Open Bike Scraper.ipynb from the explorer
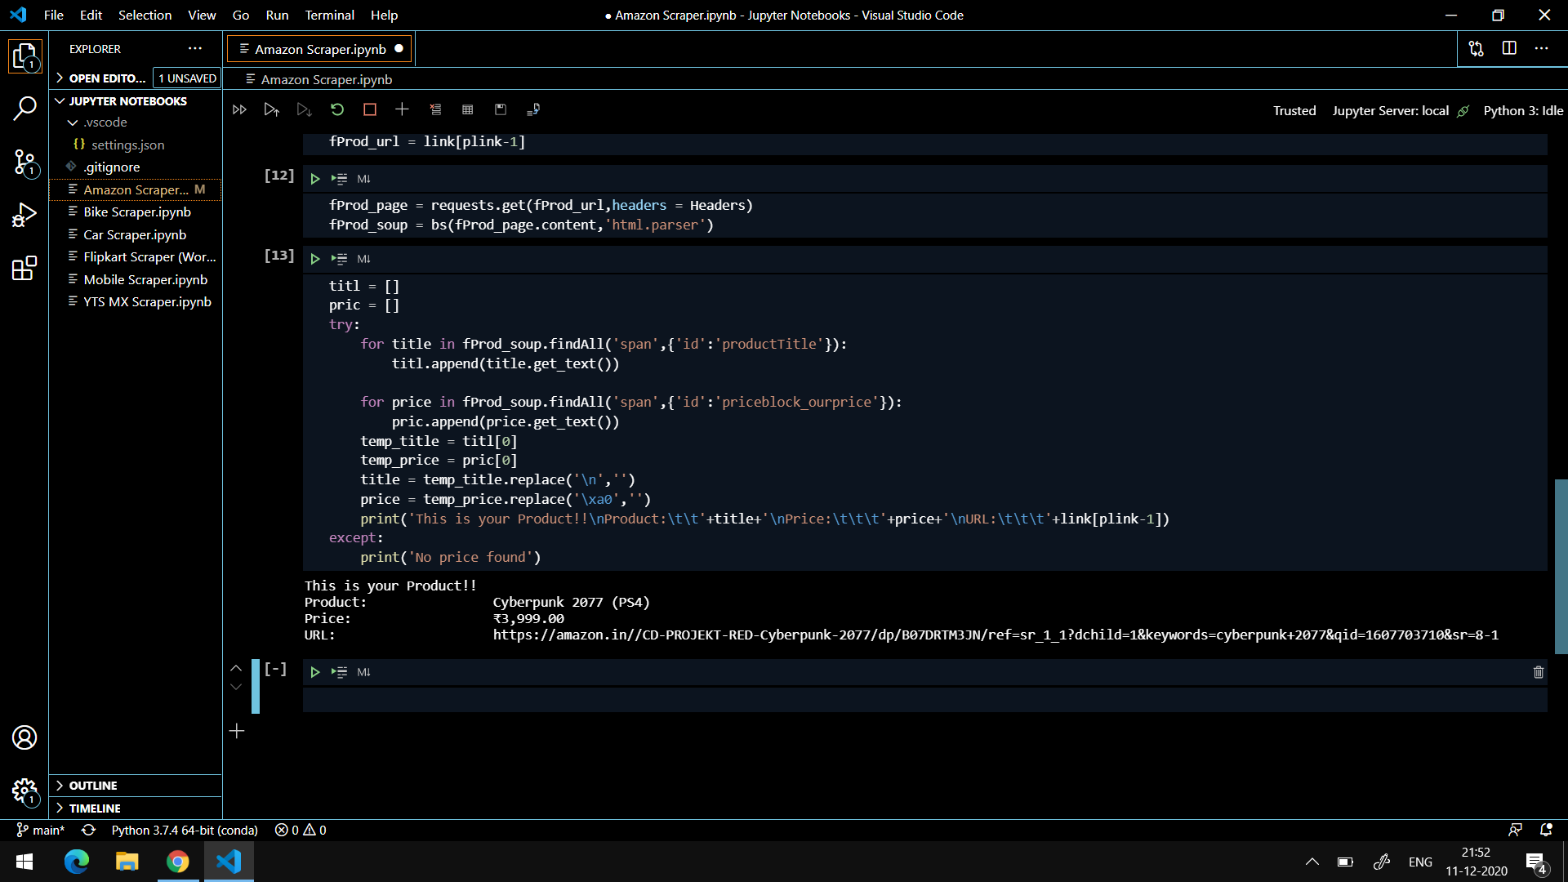1568x882 pixels. (137, 211)
